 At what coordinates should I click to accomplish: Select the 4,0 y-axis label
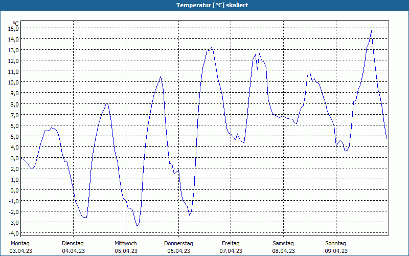click(15, 147)
